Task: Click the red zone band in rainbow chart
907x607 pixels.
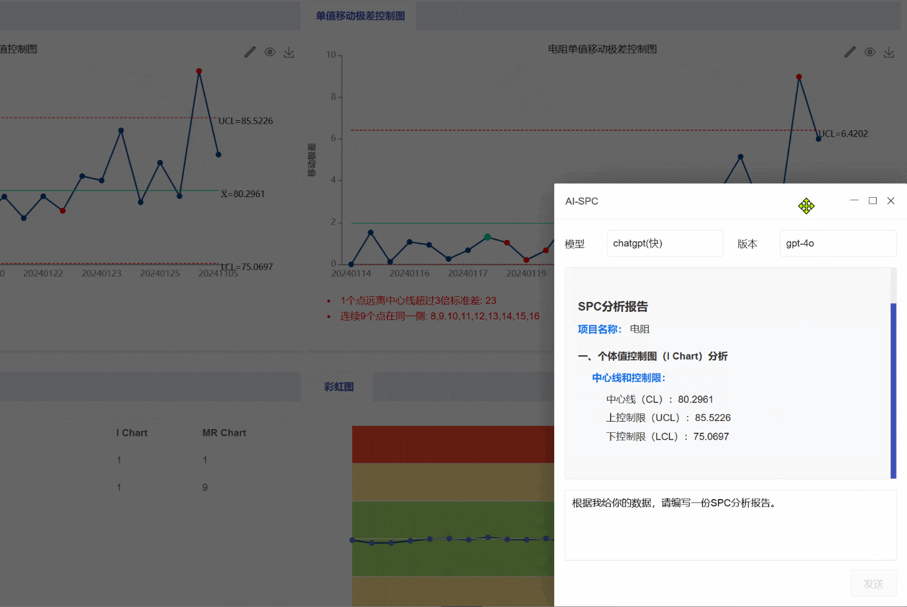Action: [453, 444]
